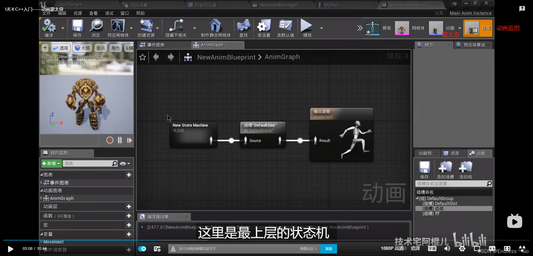Open viewport options dropdown arrow

pos(45,48)
